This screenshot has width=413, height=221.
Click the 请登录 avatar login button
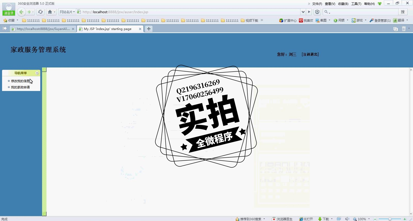(x=9, y=9)
